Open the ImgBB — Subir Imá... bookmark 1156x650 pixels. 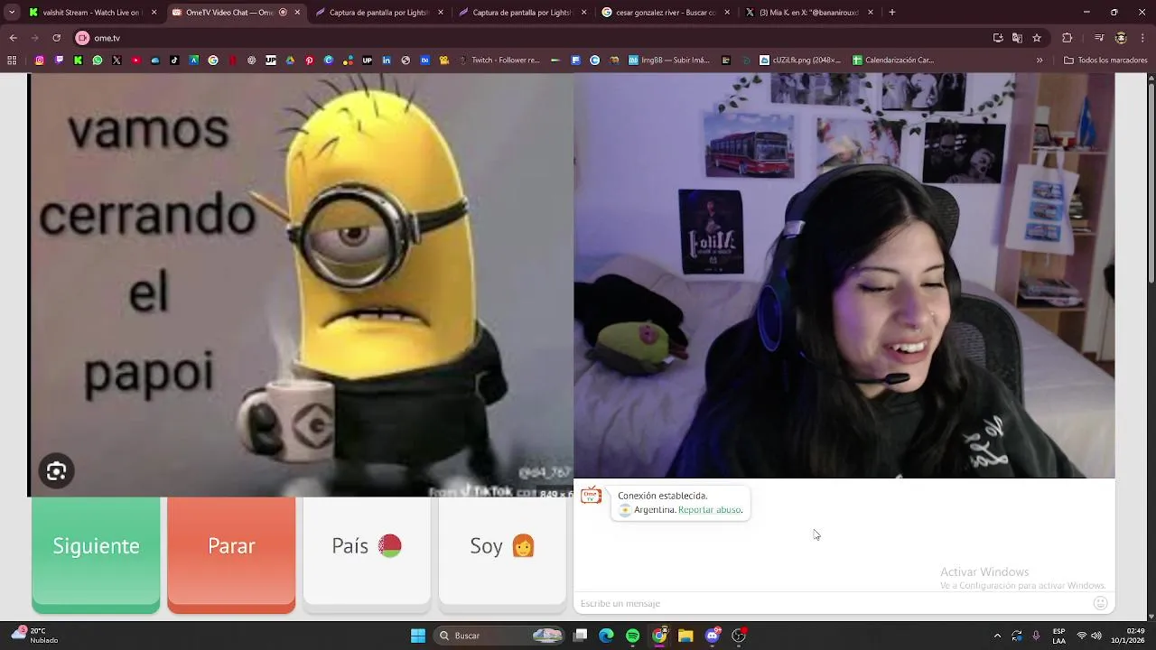(668, 60)
